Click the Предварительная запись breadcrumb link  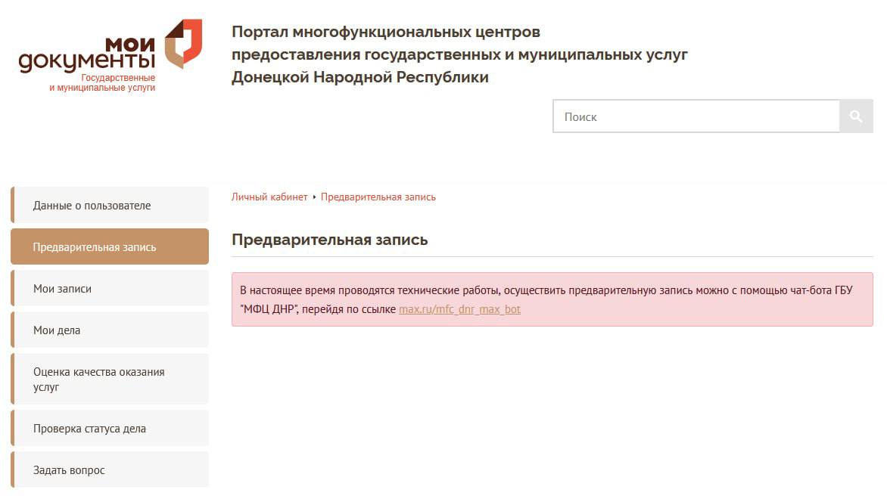point(378,197)
